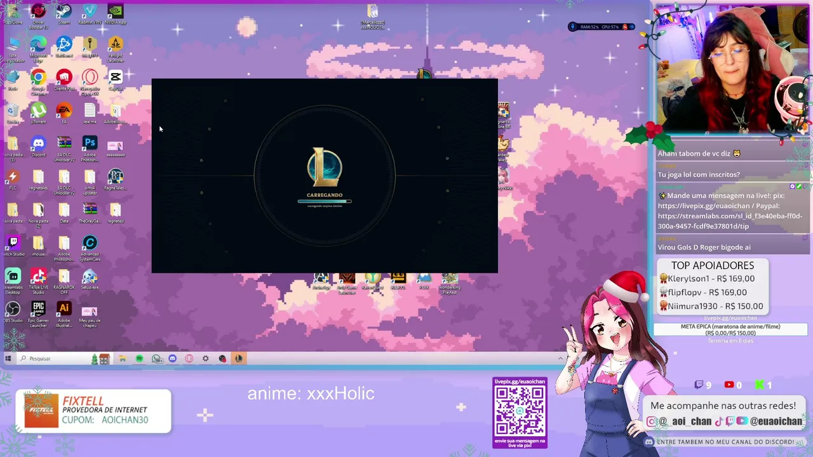Image resolution: width=813 pixels, height=457 pixels.
Task: Open the Driver Booster 13 desktop shortcut
Action: (x=38, y=17)
